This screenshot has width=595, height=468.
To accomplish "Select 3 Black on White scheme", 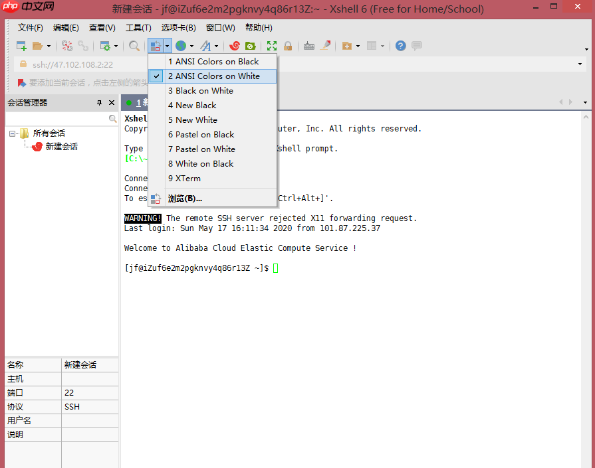I will click(213, 91).
